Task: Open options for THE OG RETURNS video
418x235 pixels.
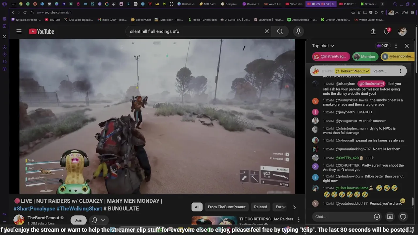Action: pos(298,219)
